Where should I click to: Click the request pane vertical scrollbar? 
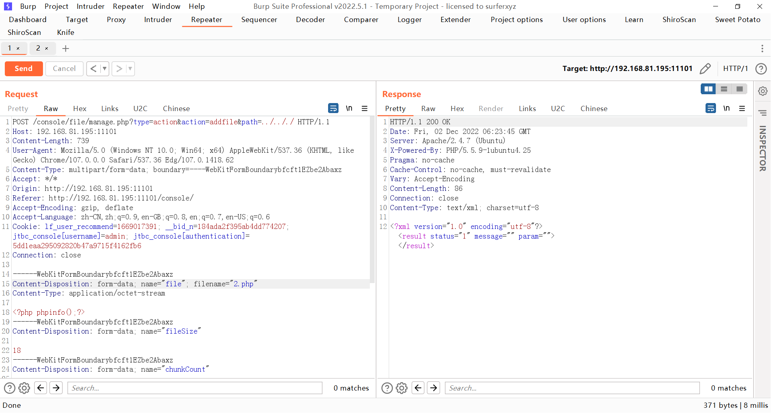tap(372, 200)
